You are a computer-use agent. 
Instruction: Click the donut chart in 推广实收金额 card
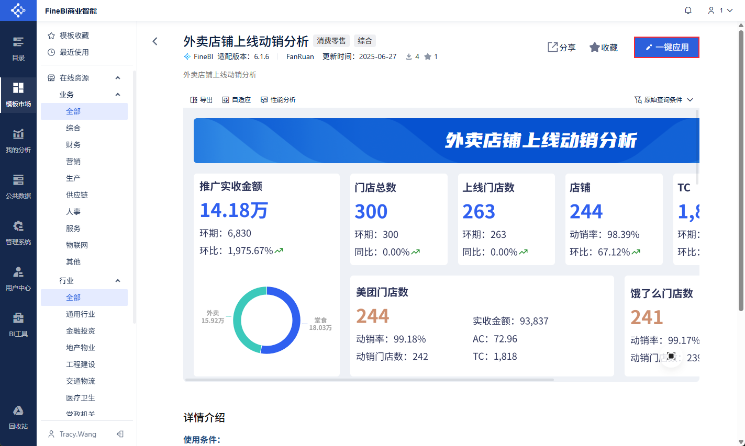click(x=266, y=320)
